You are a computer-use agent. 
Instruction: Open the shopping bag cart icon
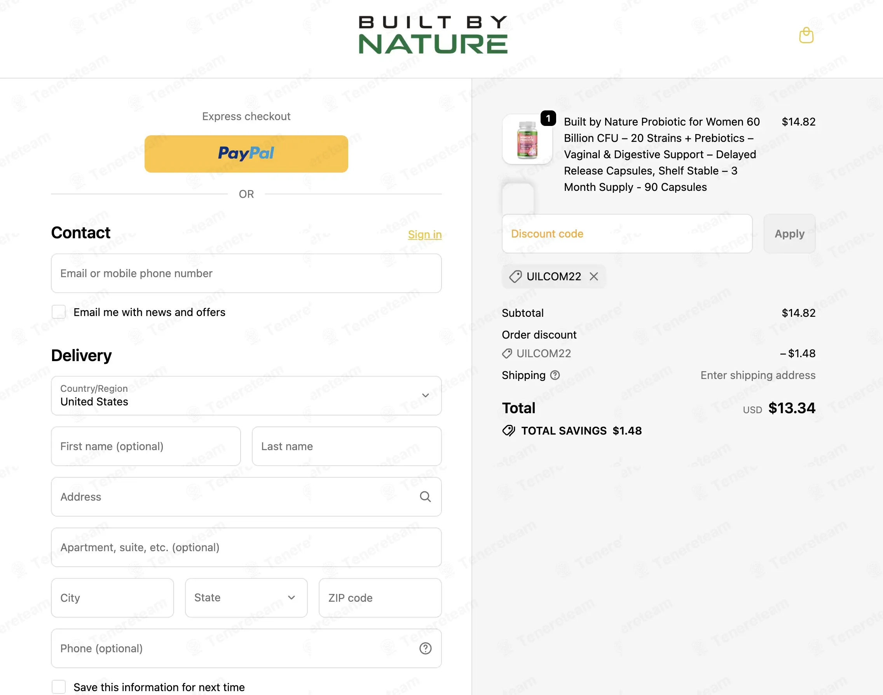click(806, 35)
